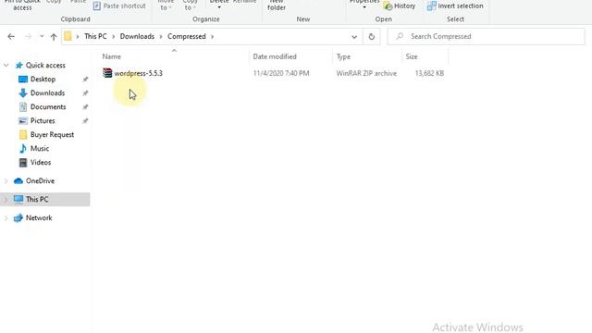Select This PC in the address path
This screenshot has width=592, height=333.
tap(95, 36)
